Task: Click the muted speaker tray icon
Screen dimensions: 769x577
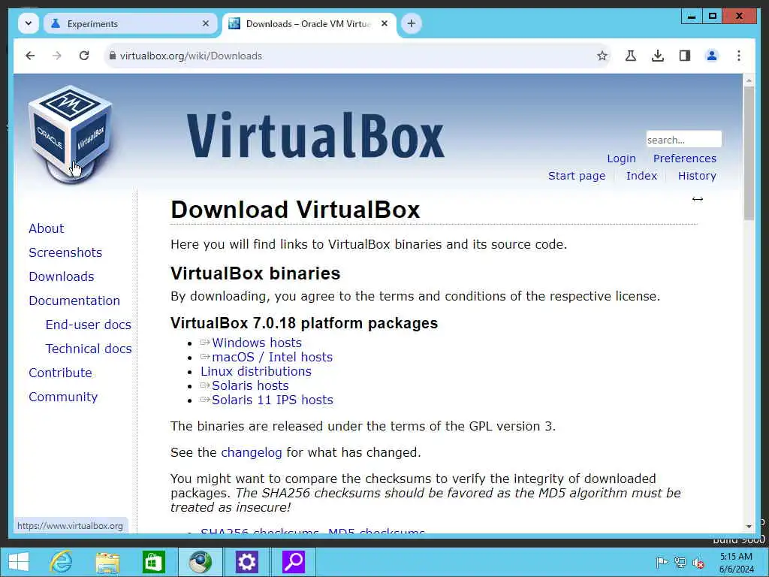Action: (698, 562)
